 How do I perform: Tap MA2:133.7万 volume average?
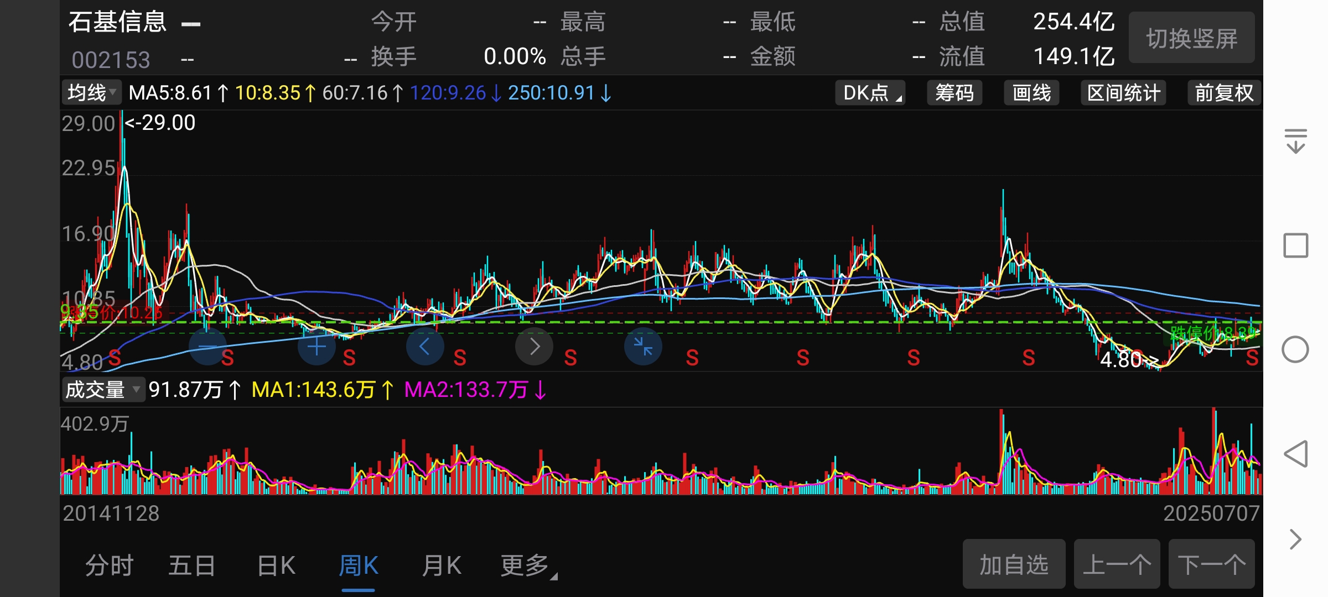click(x=475, y=390)
